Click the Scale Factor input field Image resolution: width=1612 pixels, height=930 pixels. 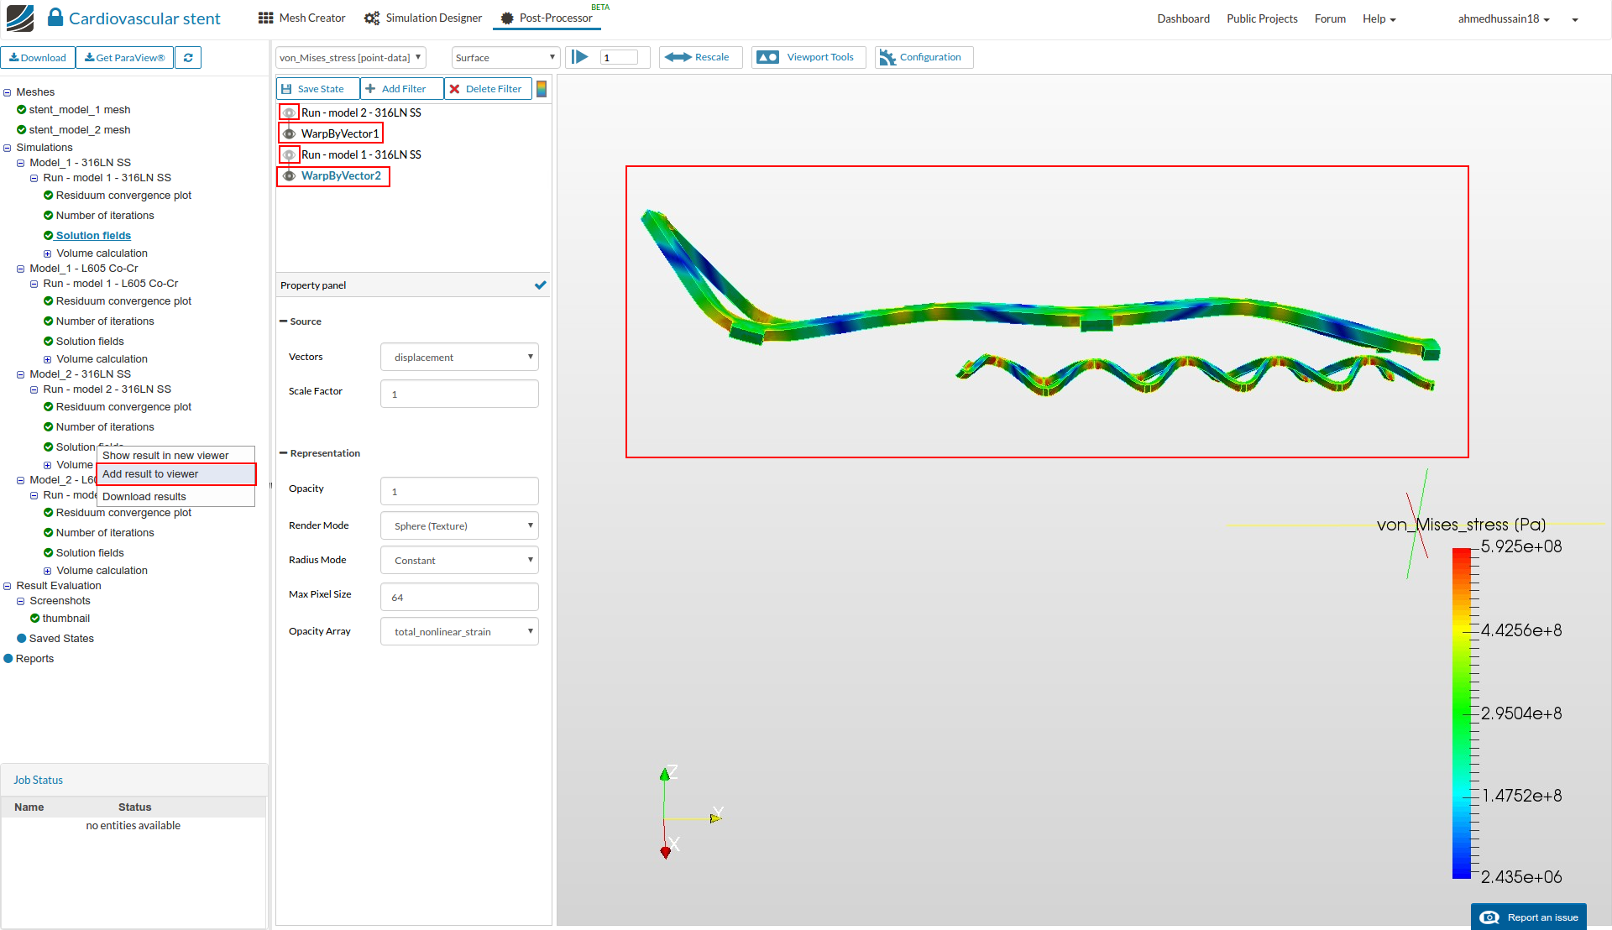(459, 394)
